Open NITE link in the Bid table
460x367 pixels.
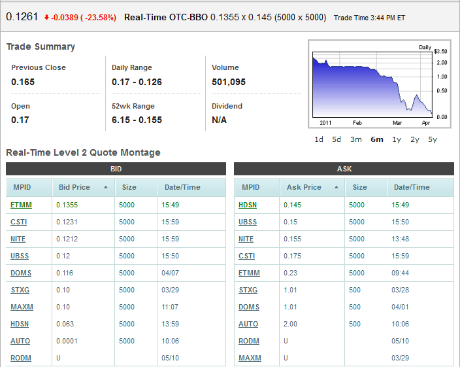click(18, 239)
